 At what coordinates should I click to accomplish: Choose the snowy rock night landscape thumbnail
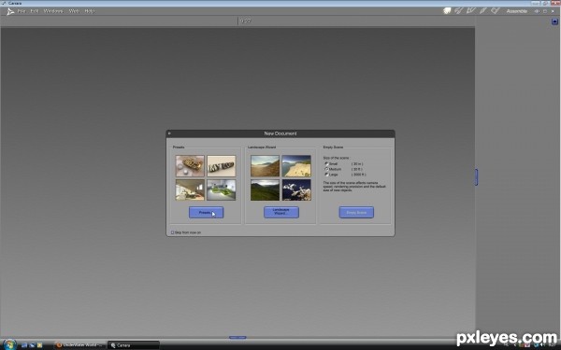pos(296,189)
